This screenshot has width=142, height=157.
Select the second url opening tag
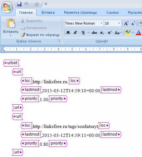click(x=18, y=116)
